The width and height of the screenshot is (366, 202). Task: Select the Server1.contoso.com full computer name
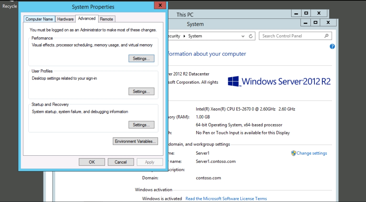click(216, 161)
